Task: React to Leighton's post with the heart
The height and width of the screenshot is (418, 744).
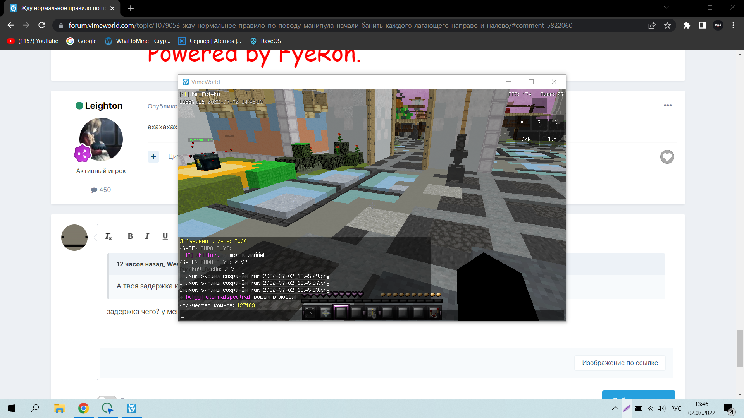Action: 667,157
